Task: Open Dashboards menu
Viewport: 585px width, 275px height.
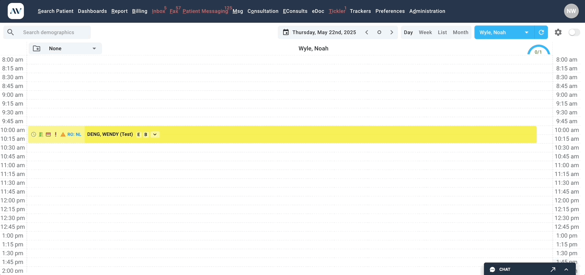Action: [x=92, y=11]
